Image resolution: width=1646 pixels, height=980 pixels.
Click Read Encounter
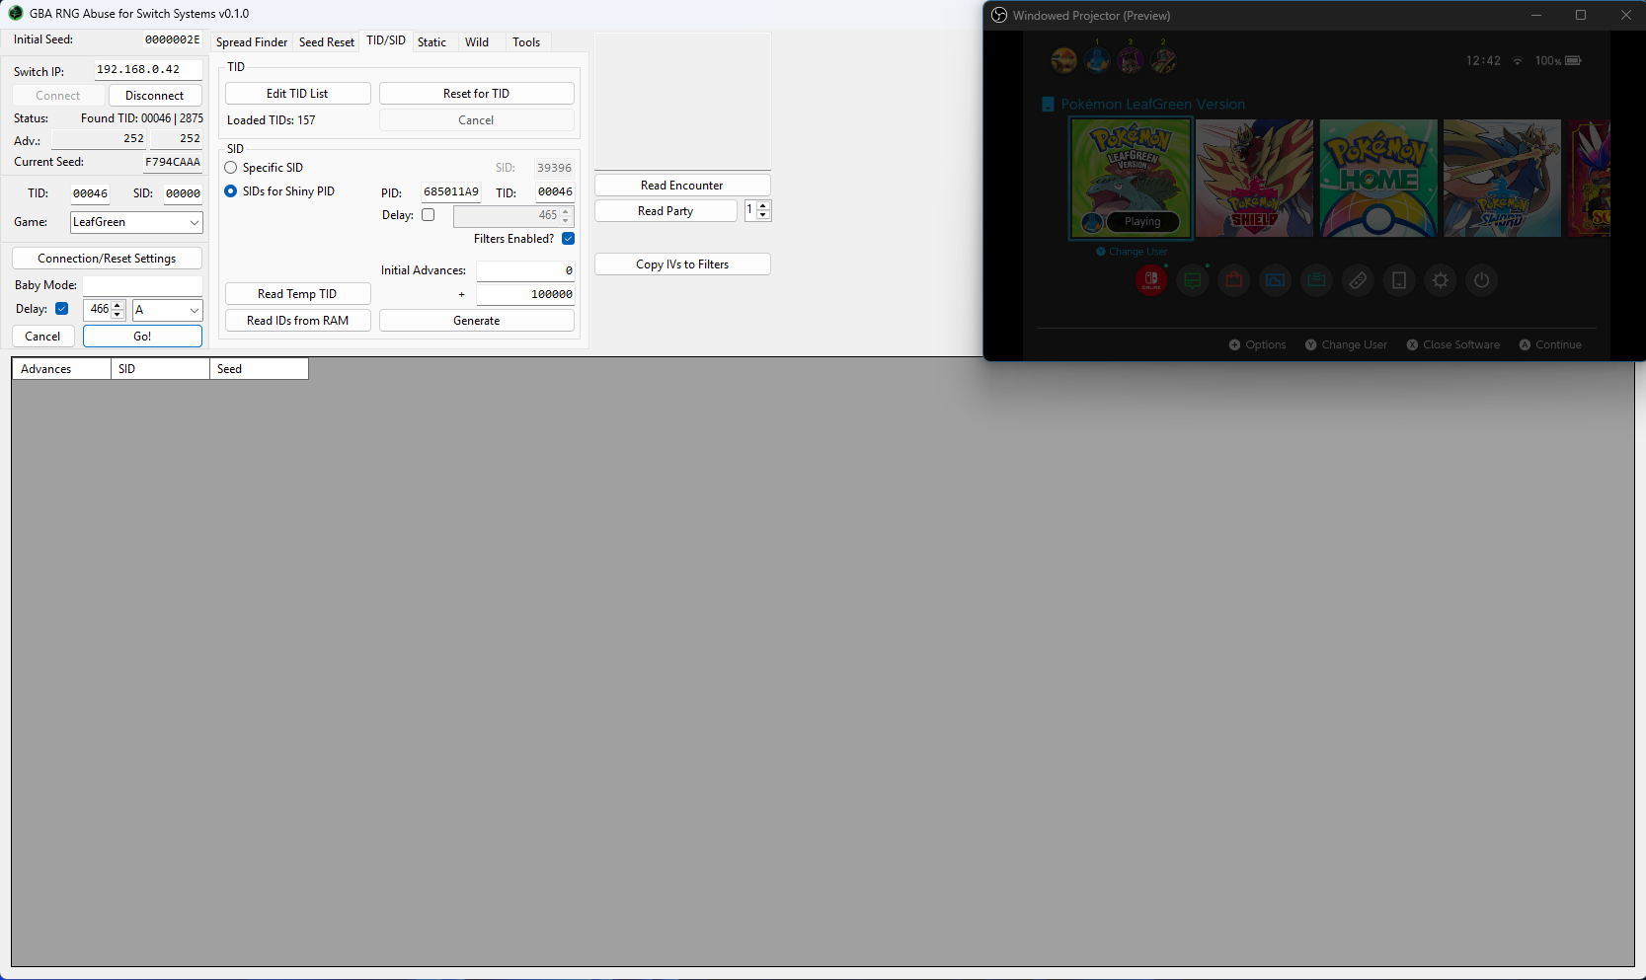(x=681, y=186)
